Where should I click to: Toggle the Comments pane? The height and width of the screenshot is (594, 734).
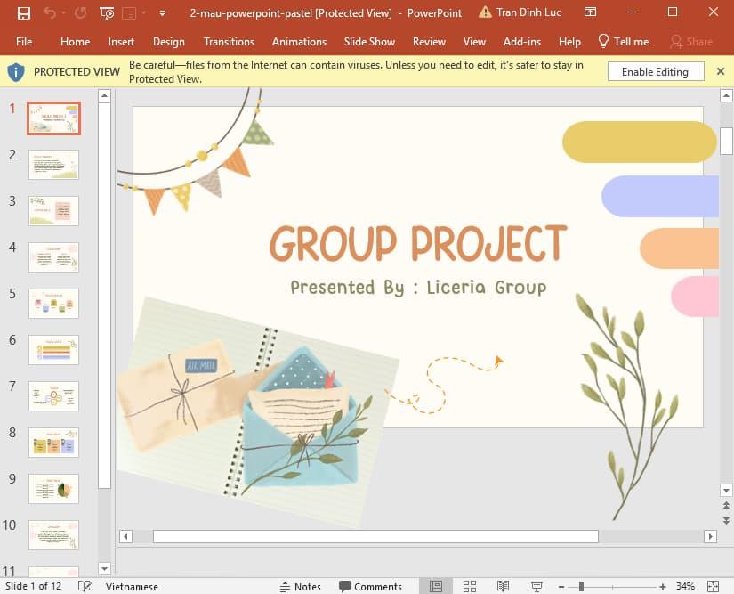(370, 586)
